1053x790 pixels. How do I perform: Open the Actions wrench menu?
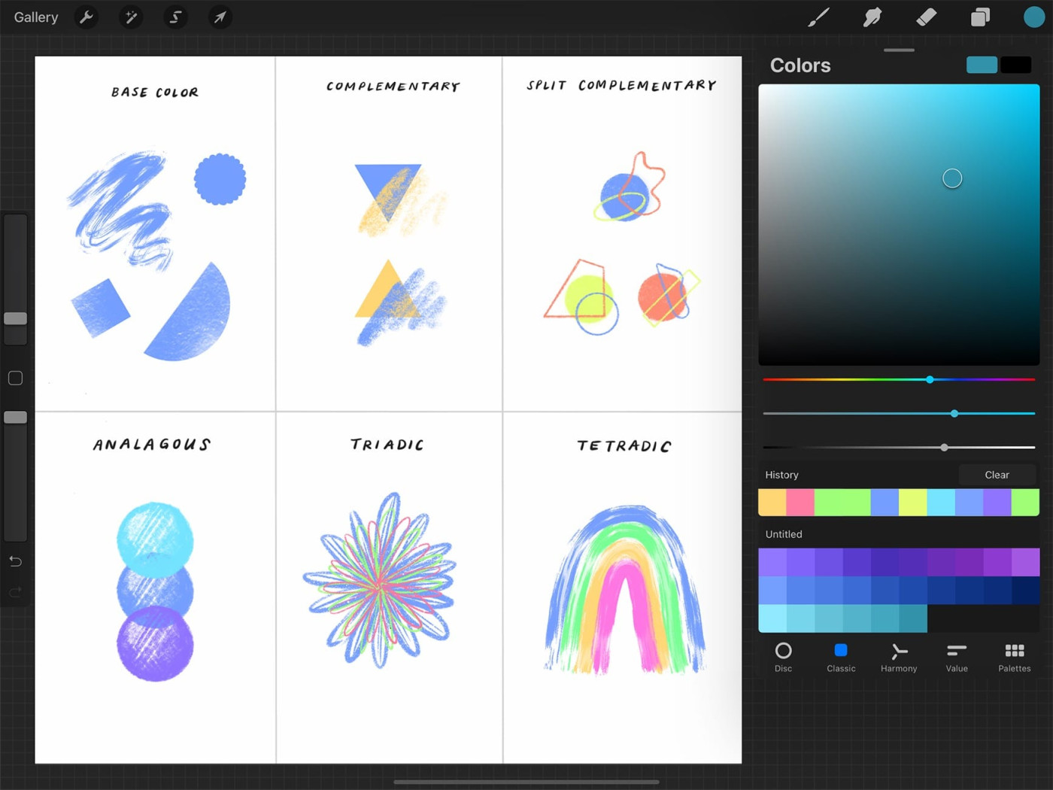87,17
